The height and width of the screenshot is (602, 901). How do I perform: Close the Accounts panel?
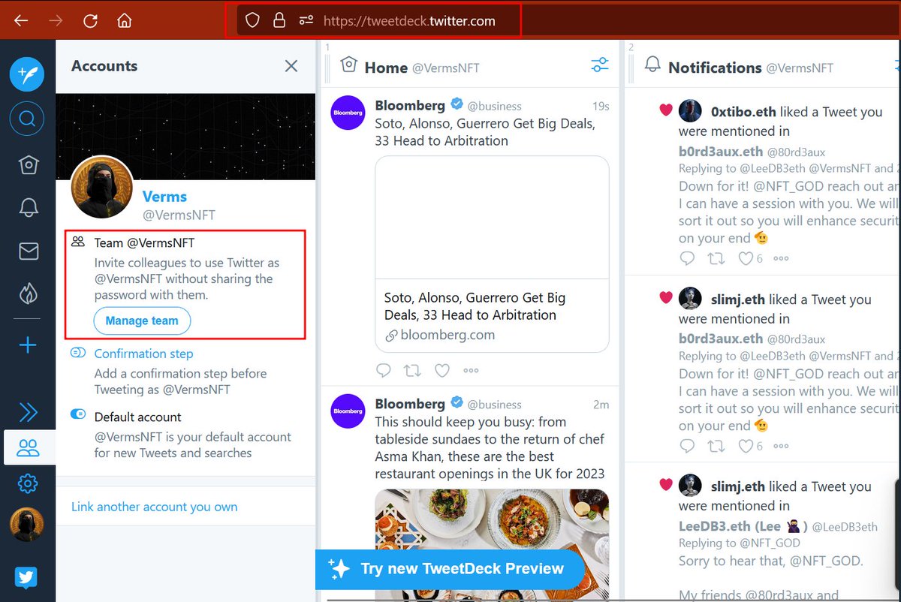tap(291, 66)
